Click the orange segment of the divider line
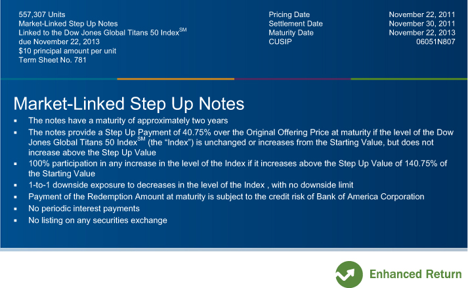The height and width of the screenshot is (288, 468). pos(175,79)
